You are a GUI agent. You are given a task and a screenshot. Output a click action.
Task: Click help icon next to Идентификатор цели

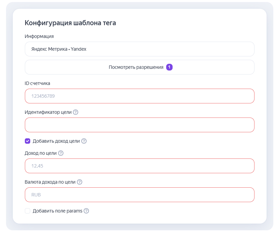coord(76,112)
